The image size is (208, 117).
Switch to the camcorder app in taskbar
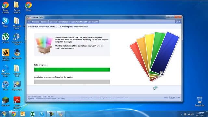point(51,114)
